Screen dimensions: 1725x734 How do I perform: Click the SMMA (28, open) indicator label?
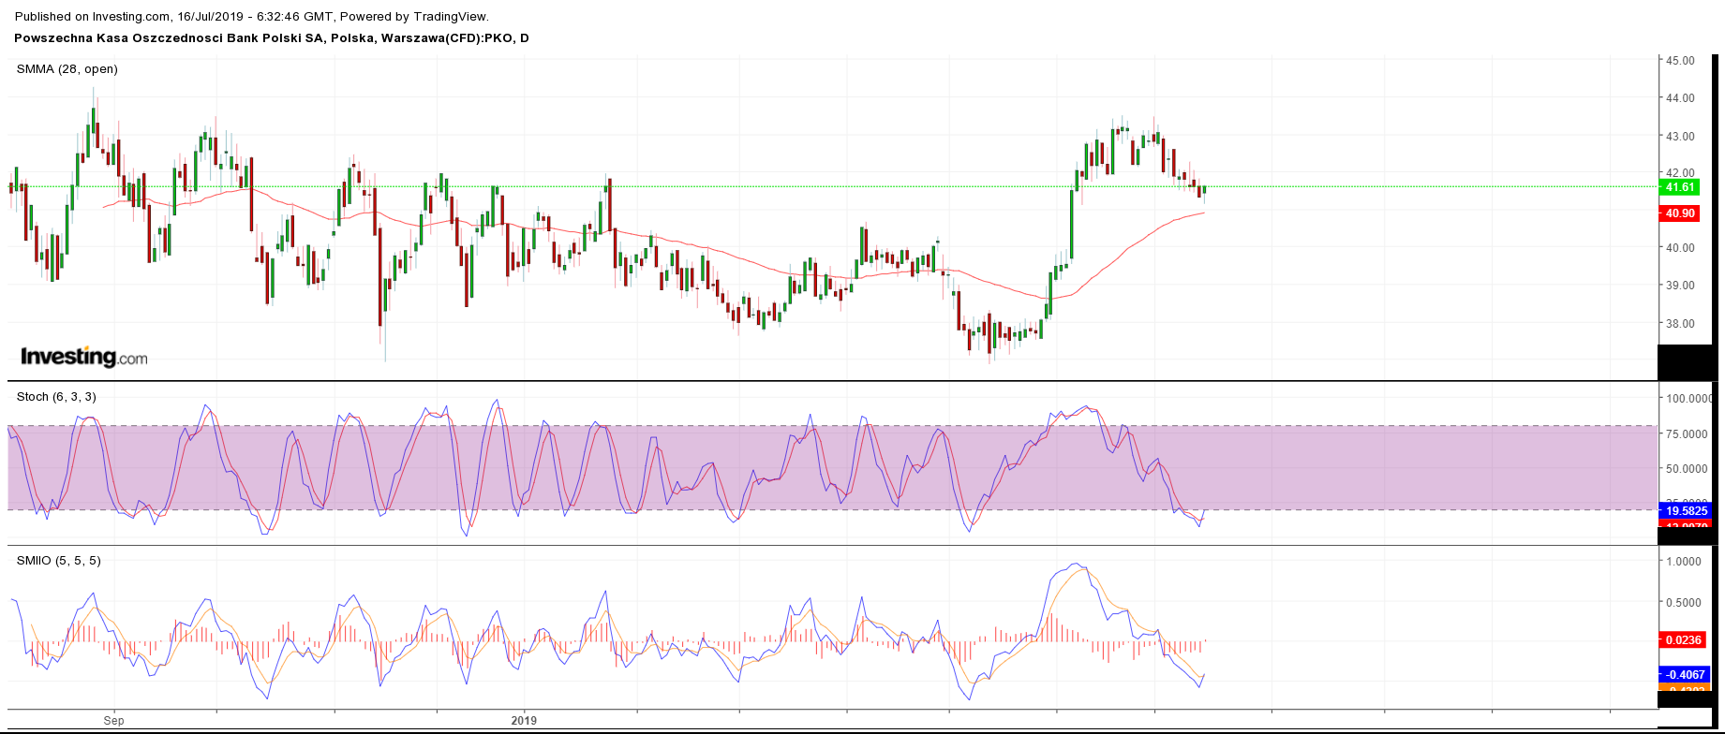[x=67, y=69]
